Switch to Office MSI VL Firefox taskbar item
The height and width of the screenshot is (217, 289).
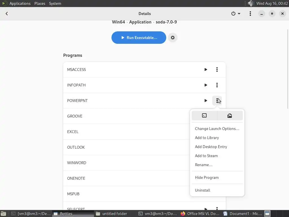[x=200, y=214]
